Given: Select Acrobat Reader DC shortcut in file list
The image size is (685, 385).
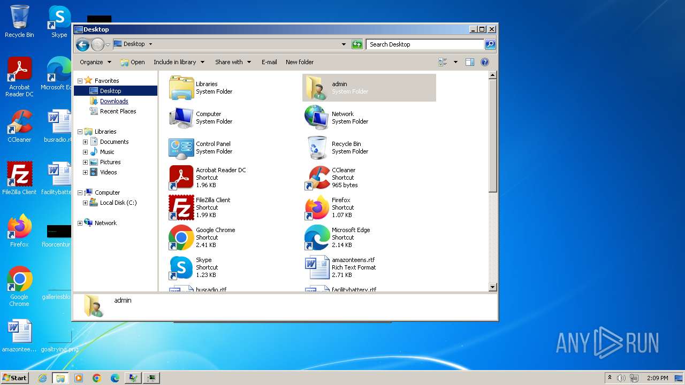Looking at the screenshot, I should tap(181, 178).
